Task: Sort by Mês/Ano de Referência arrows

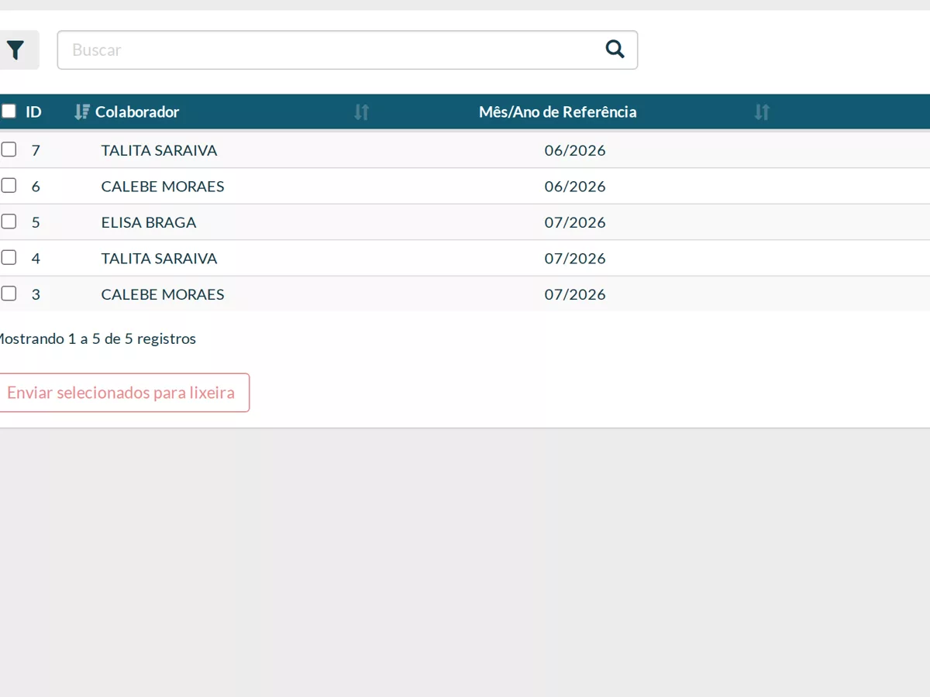Action: click(x=762, y=112)
